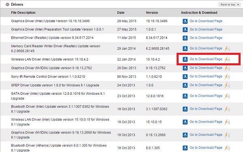Open download page for Sony IR Remote Control Driver
Screen dimensions: 243x152
coord(206,76)
